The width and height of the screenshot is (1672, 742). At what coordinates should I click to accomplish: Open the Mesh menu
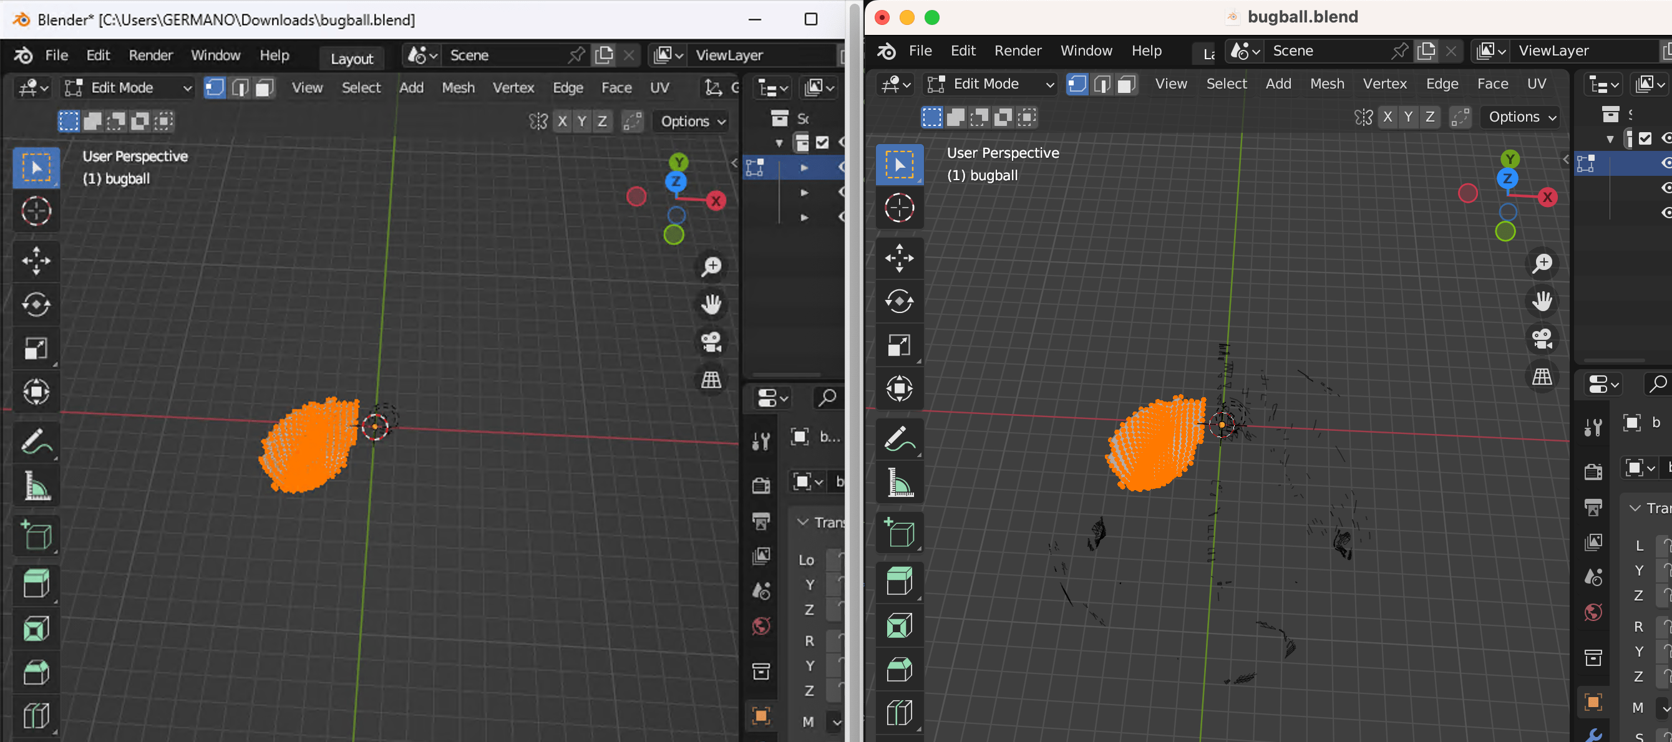point(459,87)
